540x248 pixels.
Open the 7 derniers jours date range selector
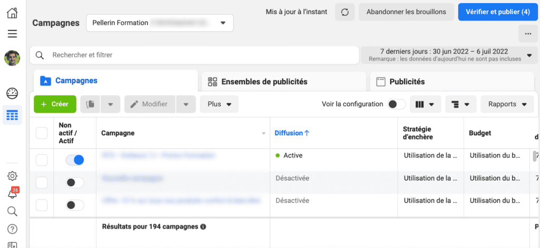pos(449,55)
